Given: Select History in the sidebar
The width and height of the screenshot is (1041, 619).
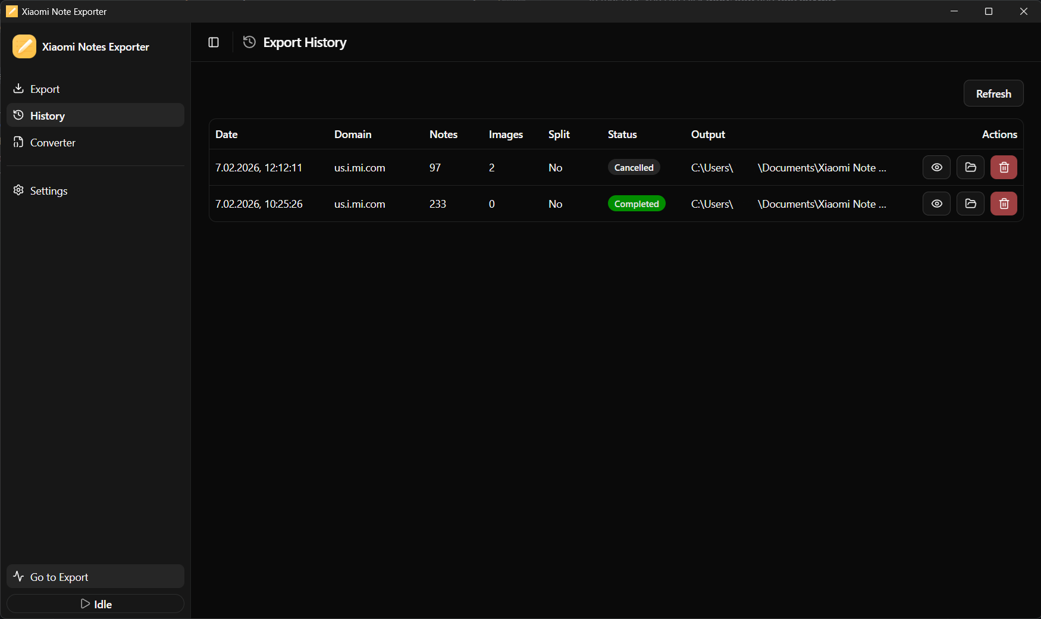Looking at the screenshot, I should (x=95, y=115).
